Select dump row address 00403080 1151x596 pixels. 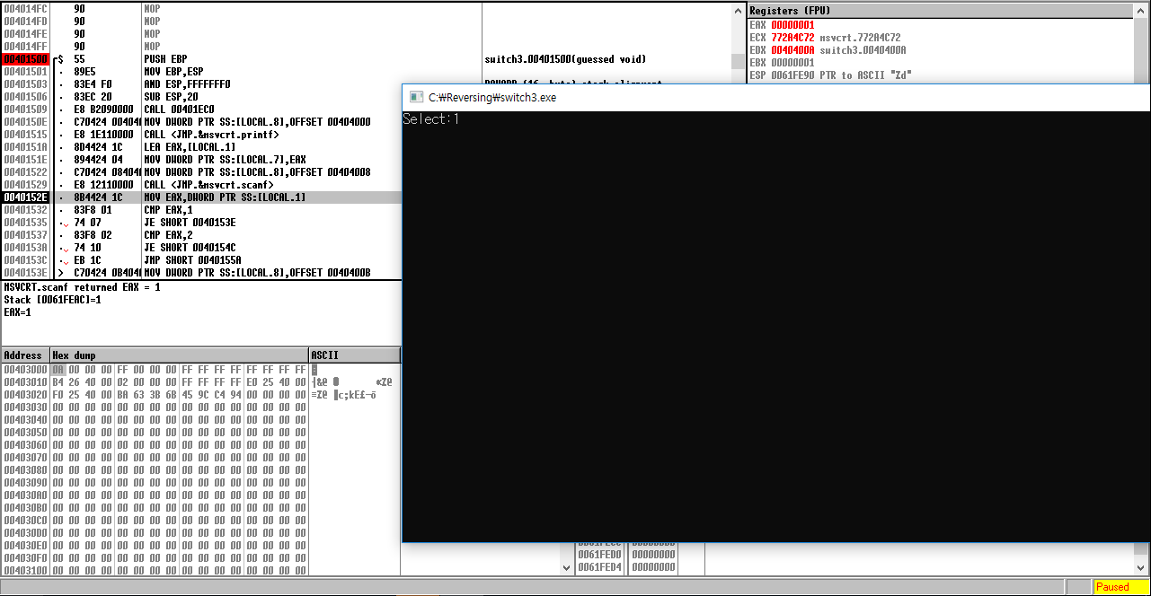25,470
